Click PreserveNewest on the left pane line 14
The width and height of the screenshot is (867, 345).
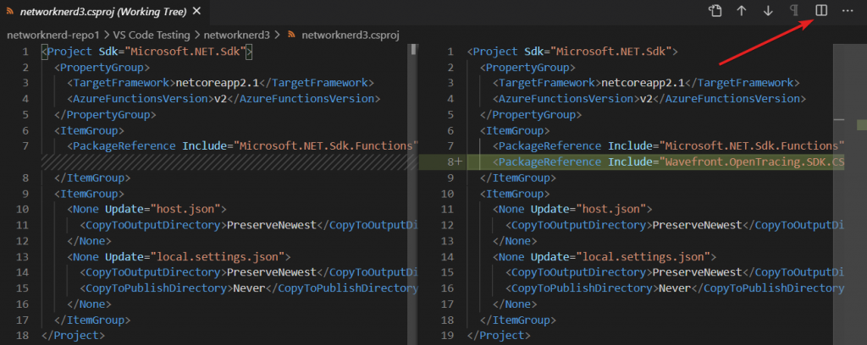271,272
